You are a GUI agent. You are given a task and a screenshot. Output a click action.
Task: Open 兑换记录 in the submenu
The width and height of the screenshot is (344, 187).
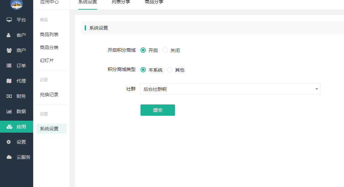pos(49,94)
